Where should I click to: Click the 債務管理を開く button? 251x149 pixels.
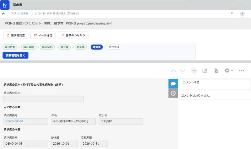click(x=15, y=56)
